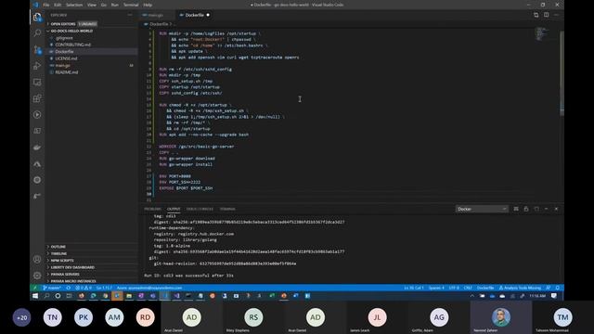Expand the Payara Micro Instances section
594x334 pixels.
click(x=91, y=281)
